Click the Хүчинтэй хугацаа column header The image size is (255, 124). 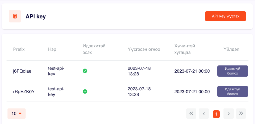185,49
